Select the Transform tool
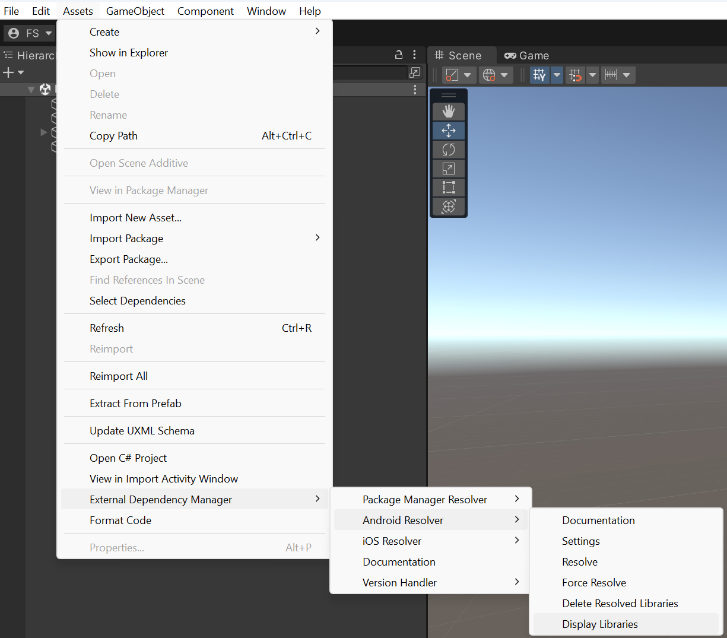 pos(449,207)
